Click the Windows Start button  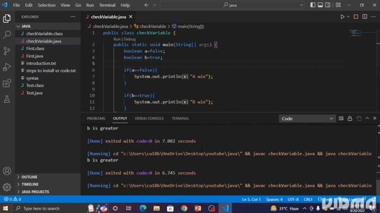(x=5, y=208)
